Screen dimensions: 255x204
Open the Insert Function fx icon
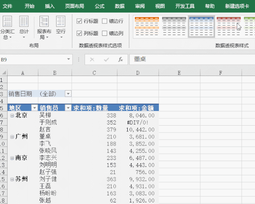(x=121, y=60)
